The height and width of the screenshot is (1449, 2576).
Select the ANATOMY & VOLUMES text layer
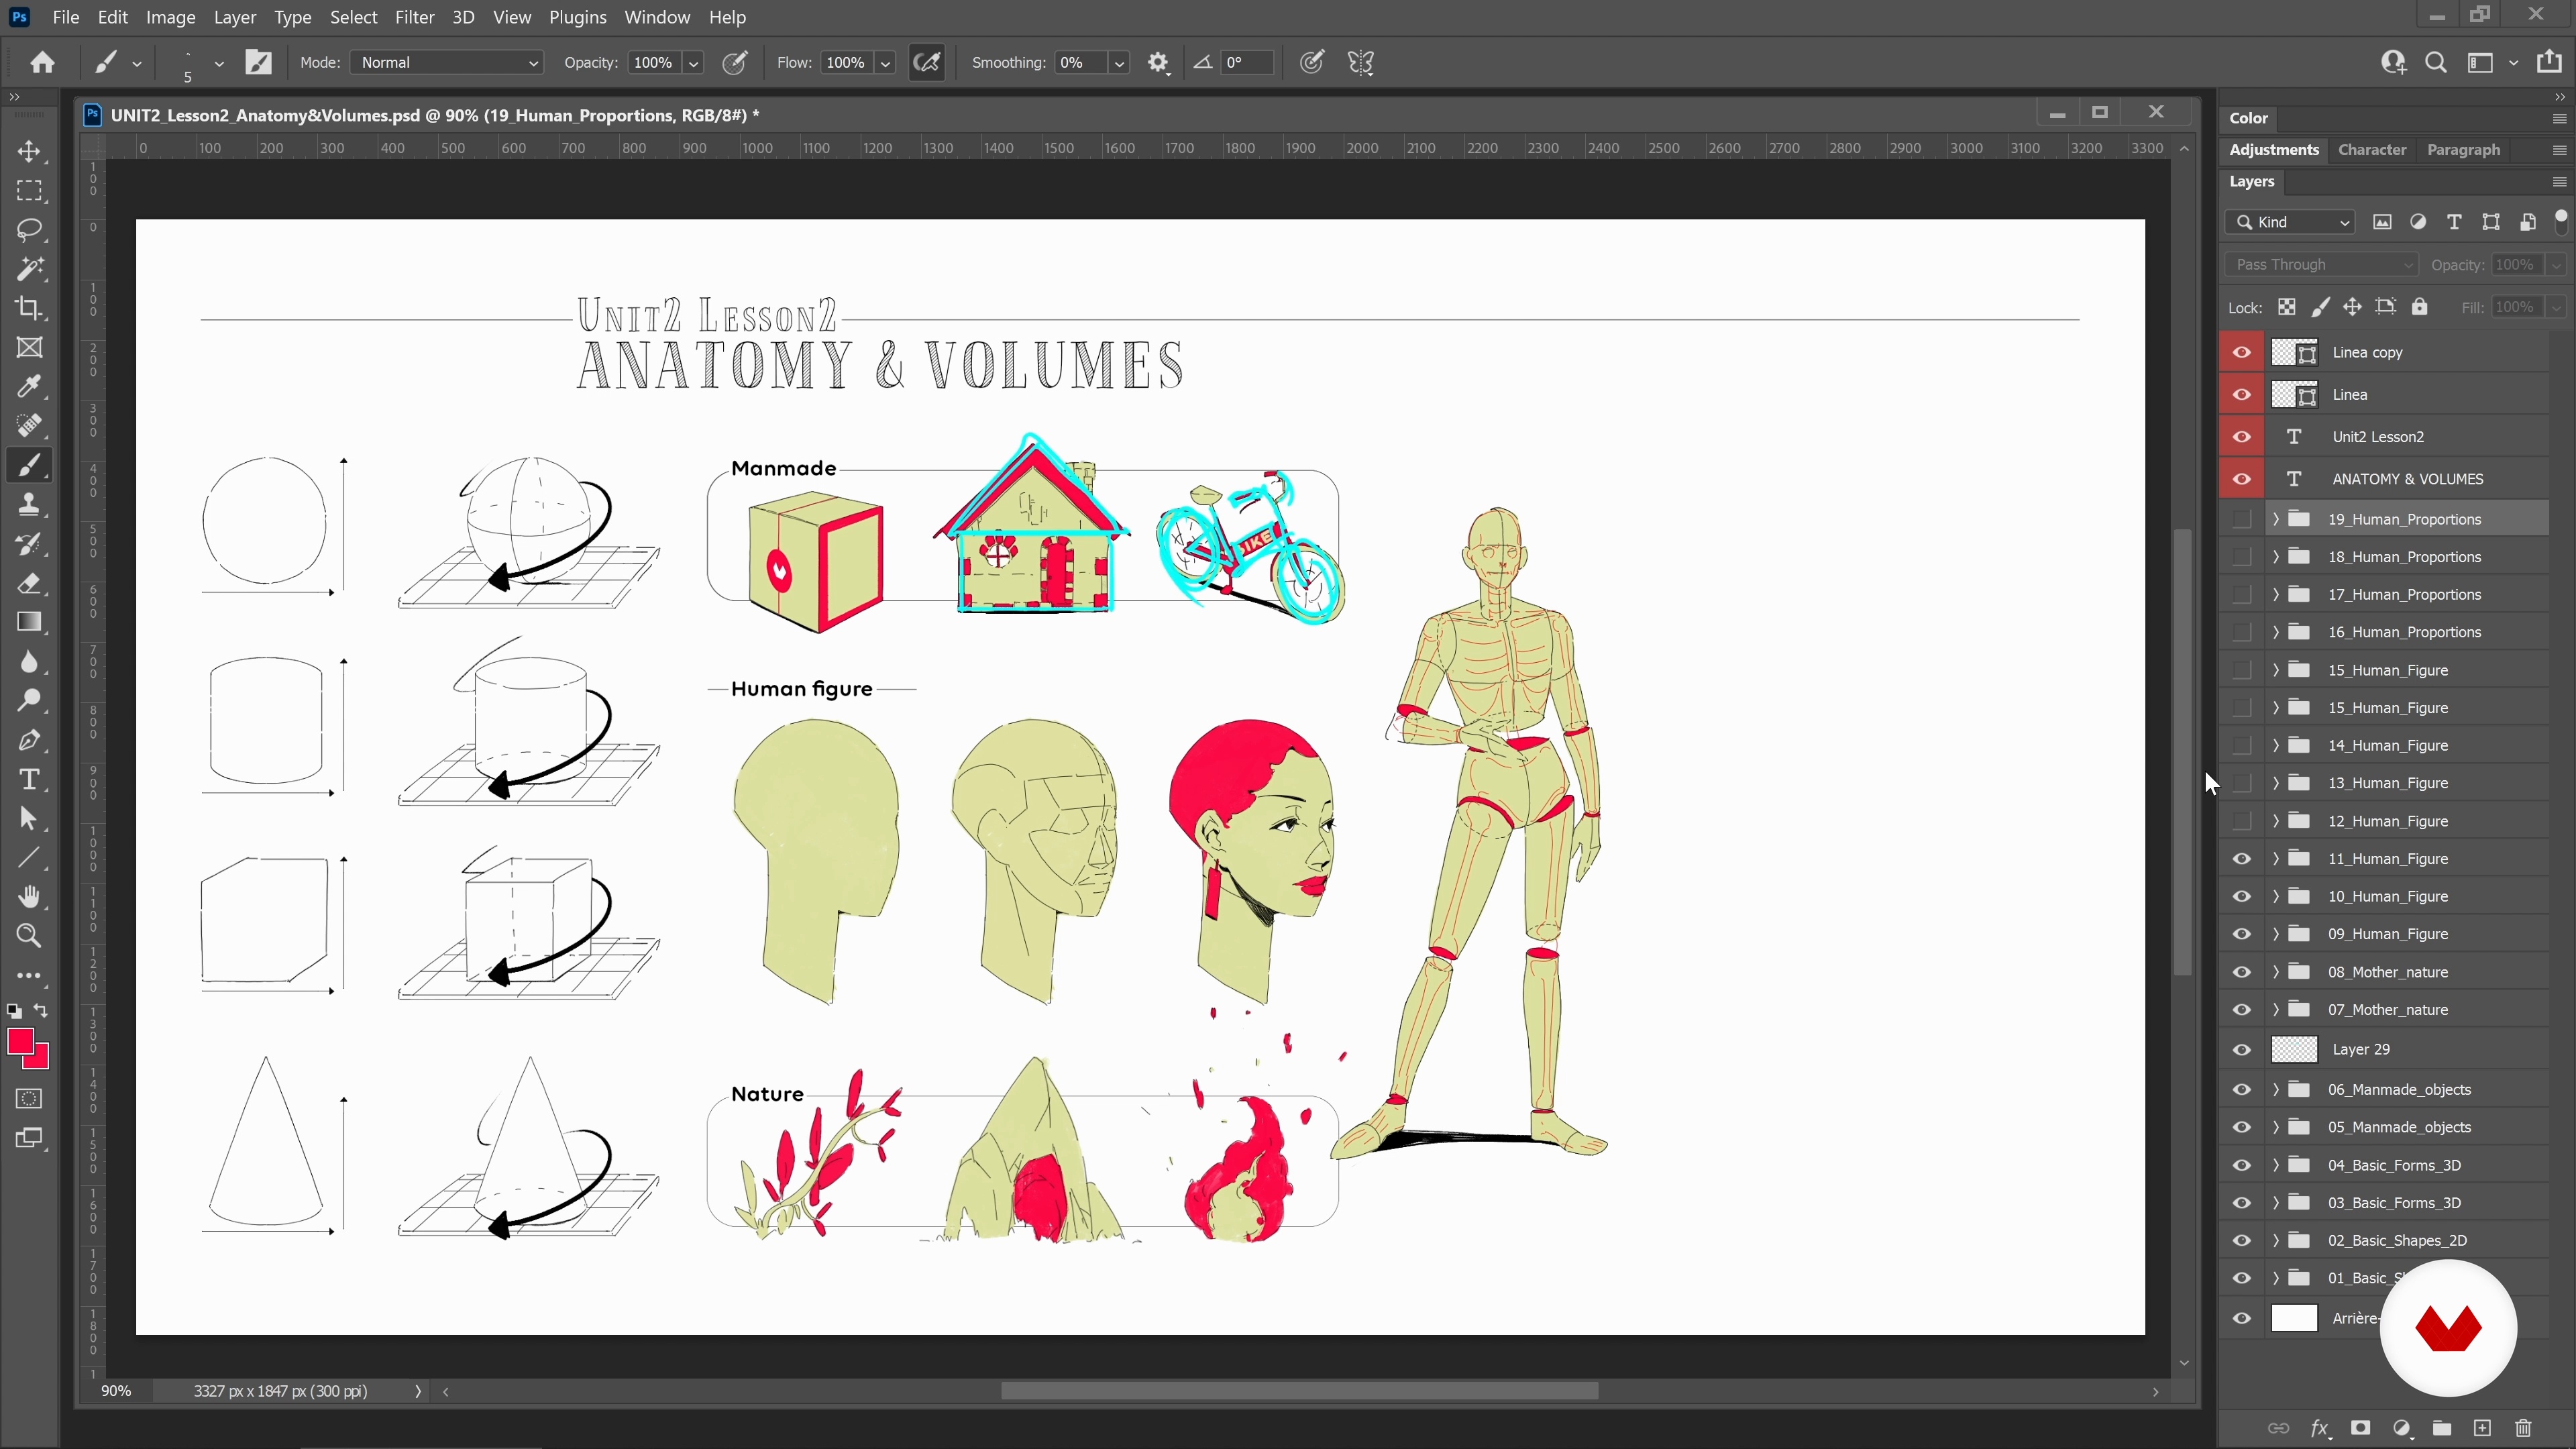[x=2407, y=479]
